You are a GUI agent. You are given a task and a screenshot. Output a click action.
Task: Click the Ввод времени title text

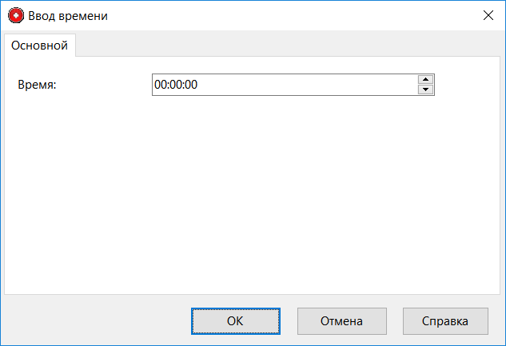click(68, 15)
